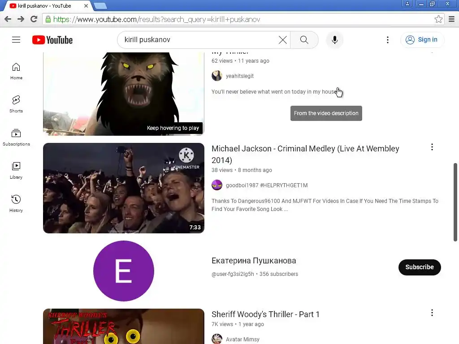View site security lock info
Image resolution: width=459 pixels, height=344 pixels.
click(x=48, y=19)
